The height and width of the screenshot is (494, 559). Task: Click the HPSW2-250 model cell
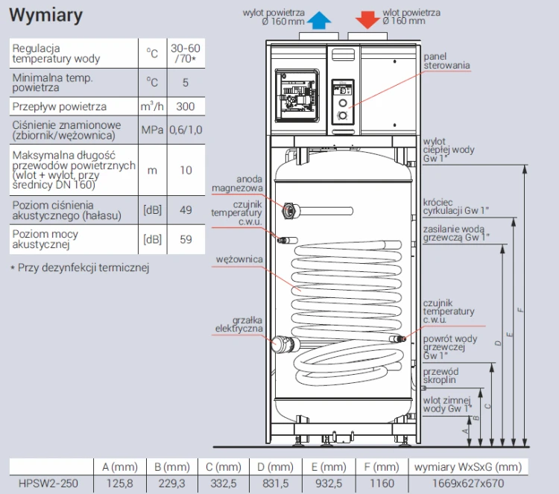(48, 484)
